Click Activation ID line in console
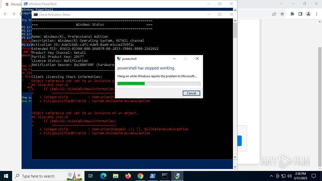This screenshot has height=181, width=322. click(x=83, y=45)
